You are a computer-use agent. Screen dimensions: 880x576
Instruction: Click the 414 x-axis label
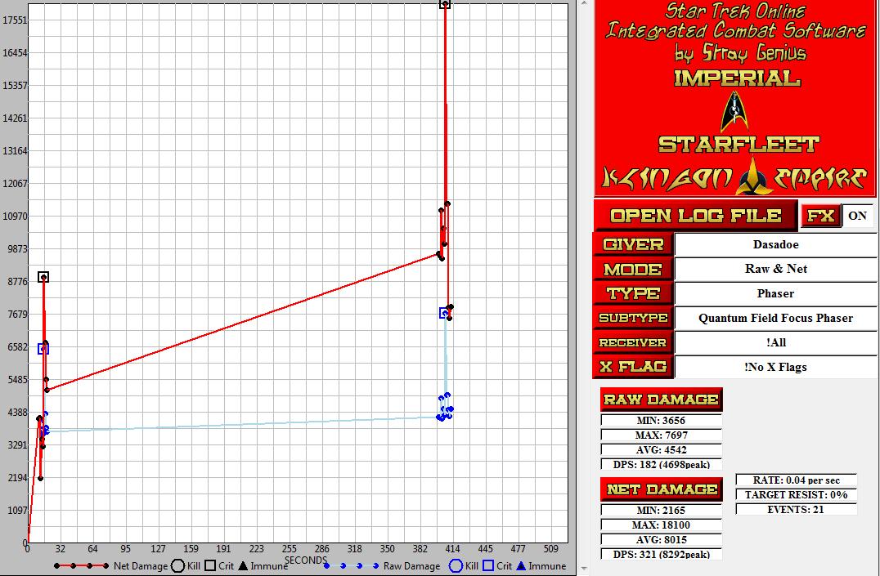pyautogui.click(x=452, y=548)
